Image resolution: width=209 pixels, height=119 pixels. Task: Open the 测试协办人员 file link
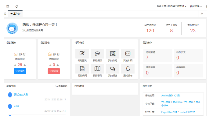(x=21, y=95)
